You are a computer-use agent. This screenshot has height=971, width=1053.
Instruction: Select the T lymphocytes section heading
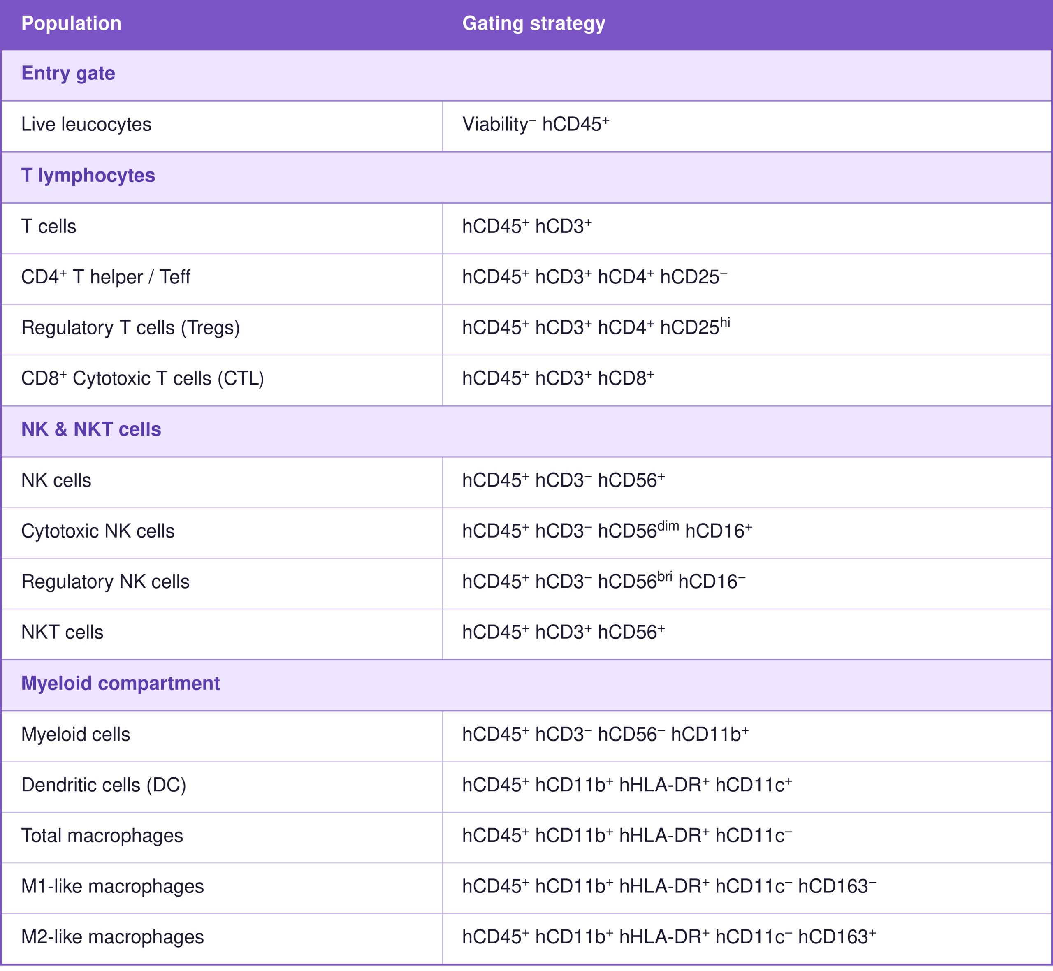[88, 176]
